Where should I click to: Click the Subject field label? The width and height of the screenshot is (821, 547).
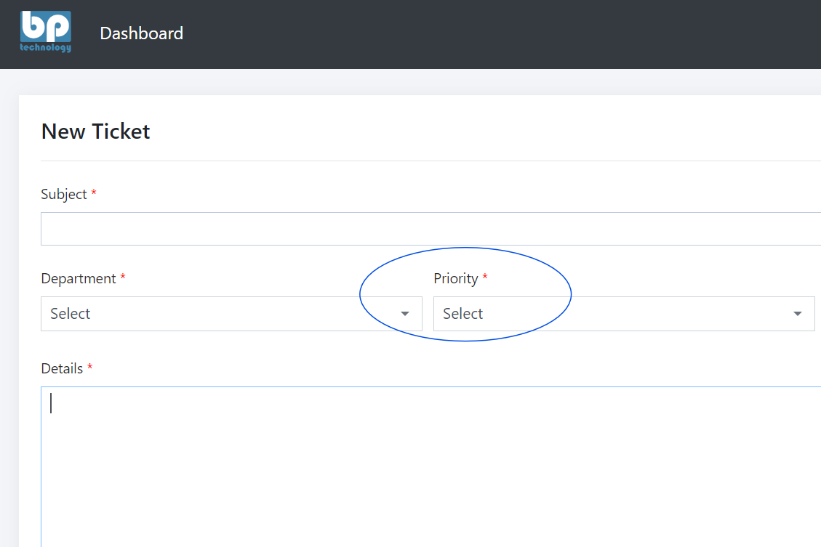tap(64, 195)
